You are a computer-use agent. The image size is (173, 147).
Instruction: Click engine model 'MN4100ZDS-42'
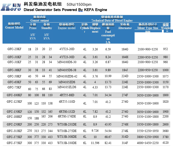(67, 76)
